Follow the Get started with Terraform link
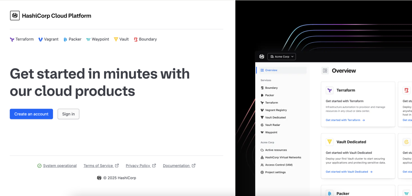Screen dimensions: 412x196 (345, 120)
